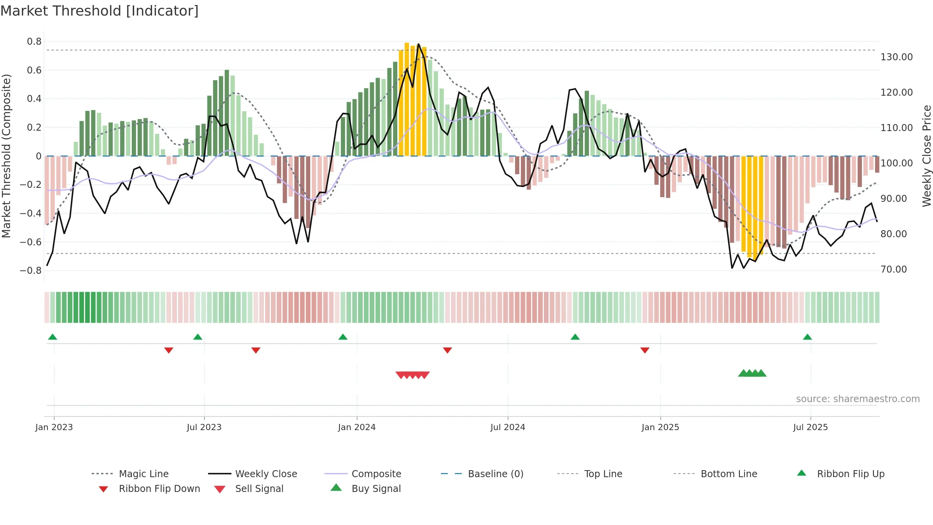Click the green triangle icon in Buy Signal legend
Image resolution: width=933 pixels, height=525 pixels.
click(336, 487)
